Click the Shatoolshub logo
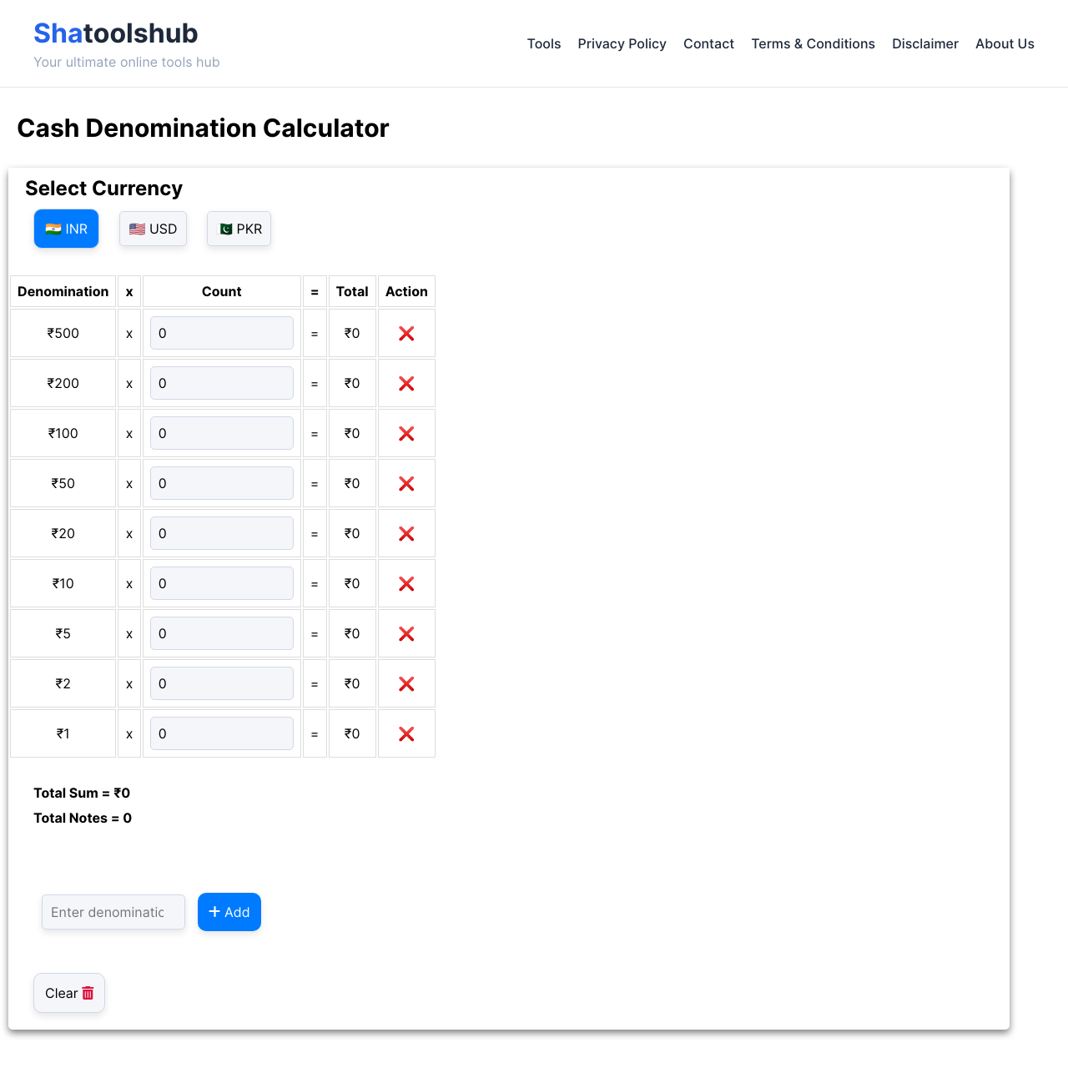1068x1068 pixels. coord(115,33)
